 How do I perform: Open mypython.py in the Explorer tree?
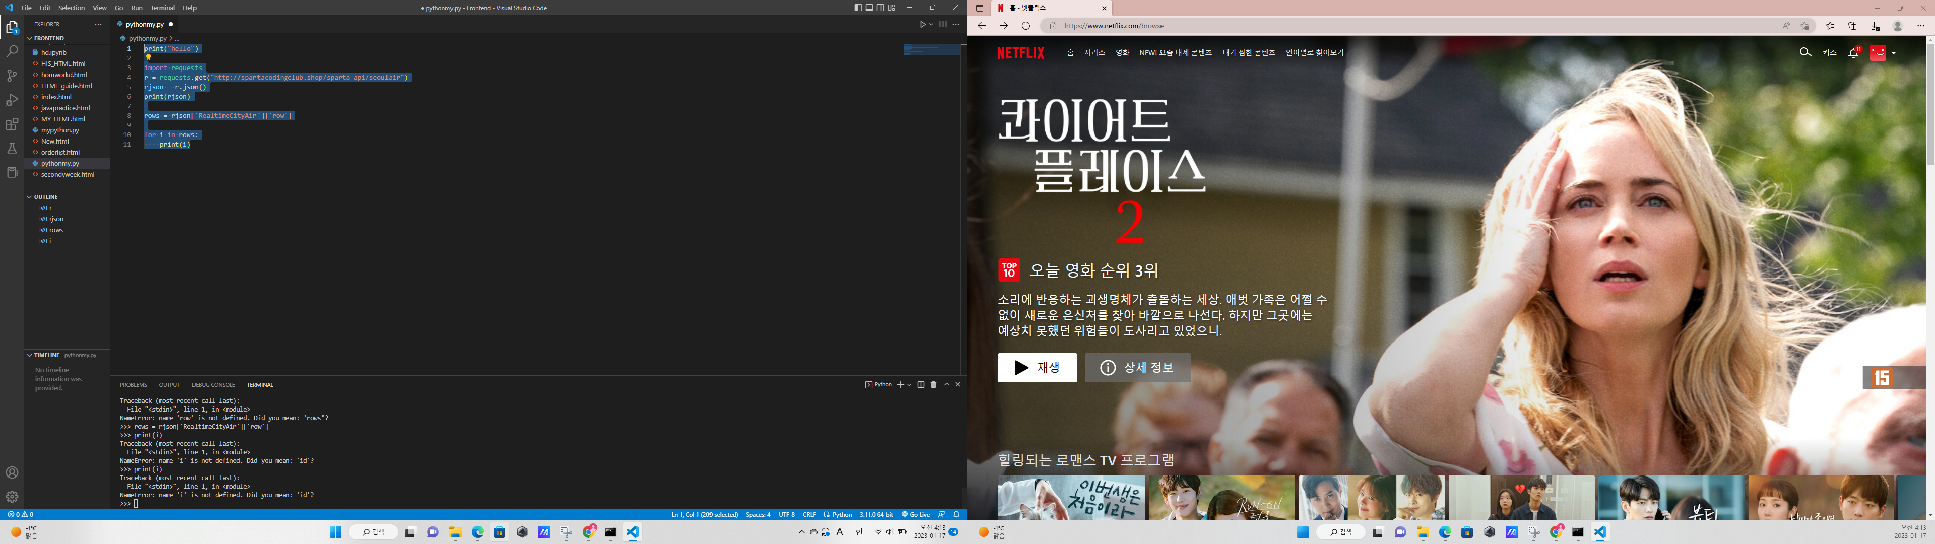click(x=60, y=130)
